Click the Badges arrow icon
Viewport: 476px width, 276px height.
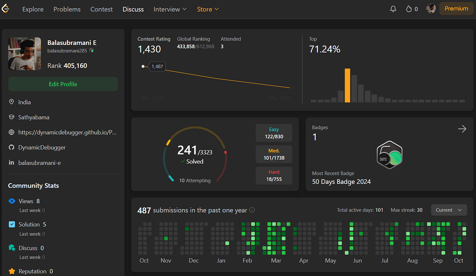462,129
